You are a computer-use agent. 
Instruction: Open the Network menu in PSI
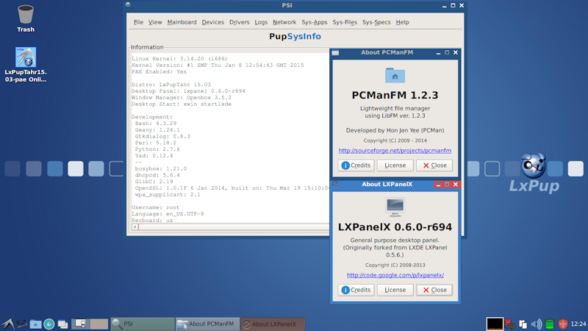tap(284, 22)
